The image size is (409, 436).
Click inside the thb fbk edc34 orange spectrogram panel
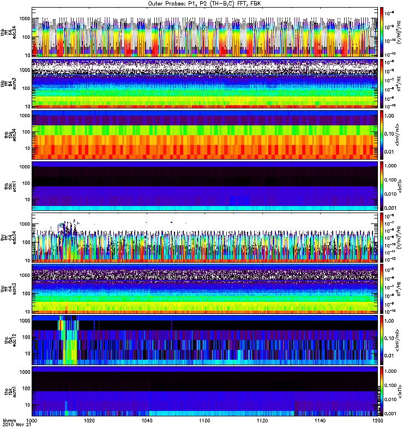(x=204, y=135)
